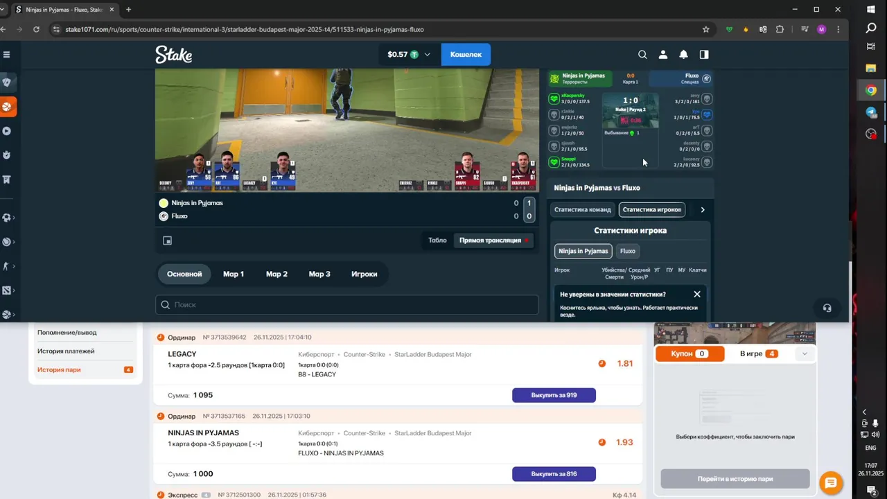Viewport: 887px width, 499px height.
Task: Open the stopwatch Upcoming sidebar icon
Action: 7,155
